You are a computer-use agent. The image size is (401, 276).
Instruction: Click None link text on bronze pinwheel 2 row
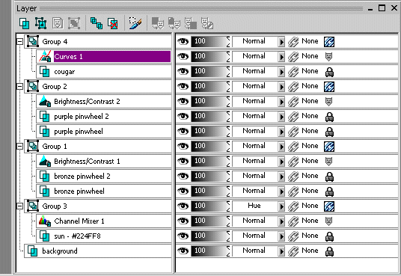(310, 176)
